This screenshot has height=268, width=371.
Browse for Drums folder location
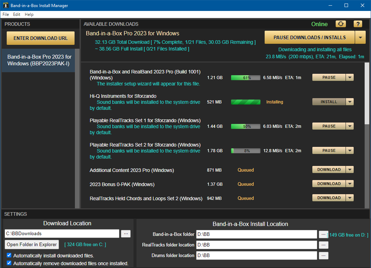click(x=323, y=255)
